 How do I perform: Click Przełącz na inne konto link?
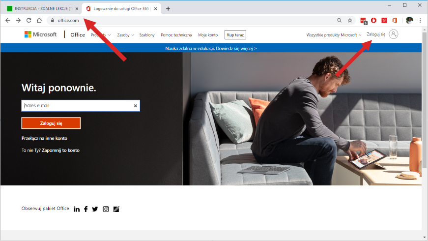click(44, 138)
